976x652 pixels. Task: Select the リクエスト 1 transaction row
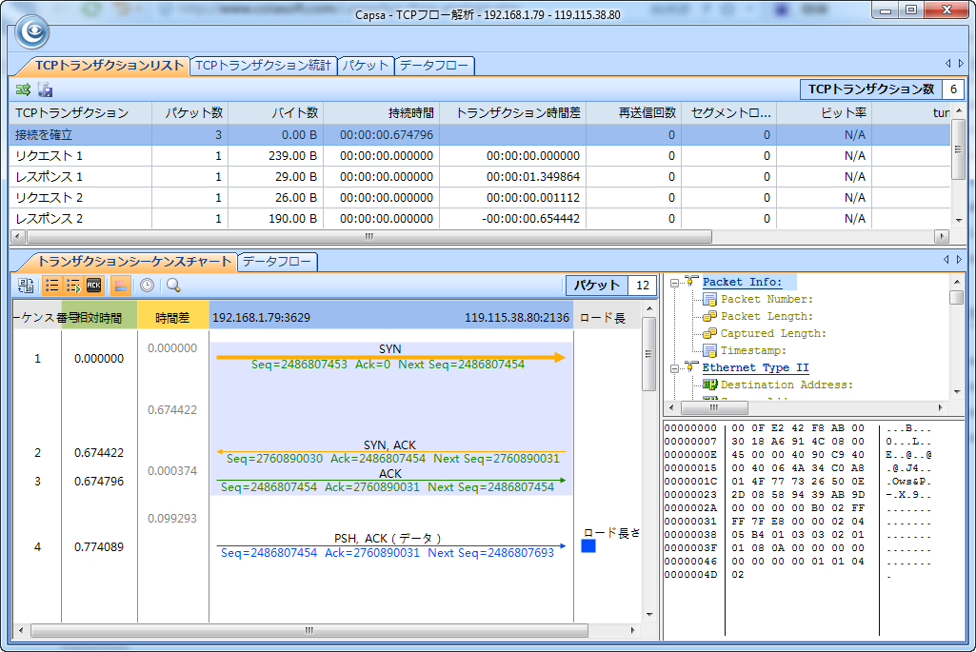point(49,156)
